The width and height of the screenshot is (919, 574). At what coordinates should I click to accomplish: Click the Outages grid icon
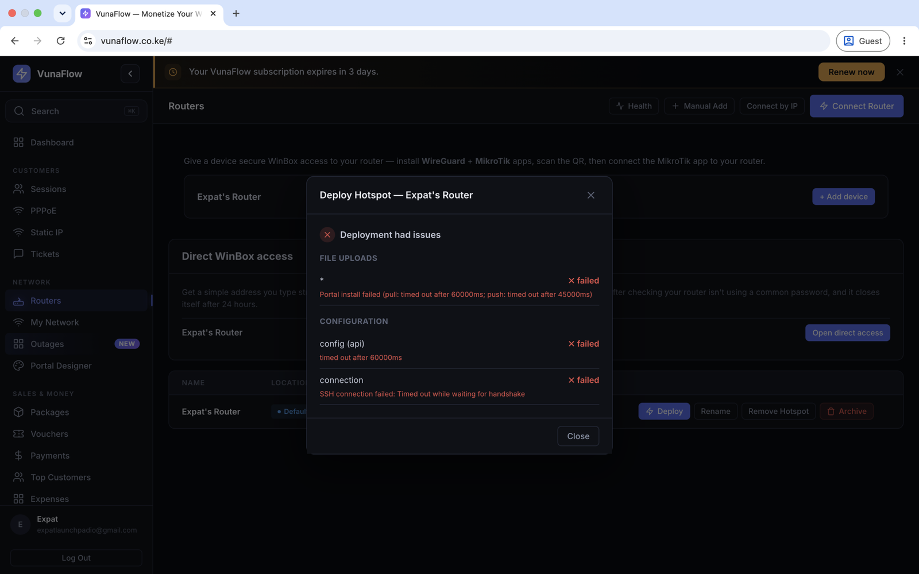[18, 344]
